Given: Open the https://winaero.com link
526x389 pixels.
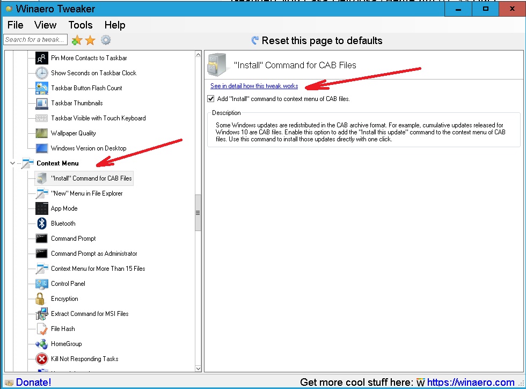Looking at the screenshot, I should (x=471, y=382).
